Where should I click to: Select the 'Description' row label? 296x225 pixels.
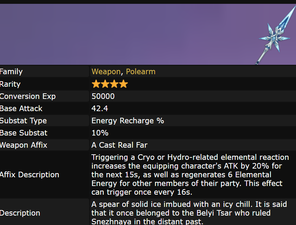pyautogui.click(x=20, y=213)
